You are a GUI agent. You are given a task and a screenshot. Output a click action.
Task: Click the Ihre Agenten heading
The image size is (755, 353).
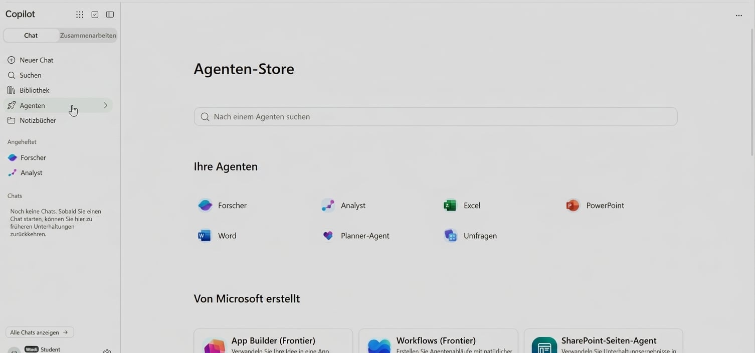click(x=226, y=166)
